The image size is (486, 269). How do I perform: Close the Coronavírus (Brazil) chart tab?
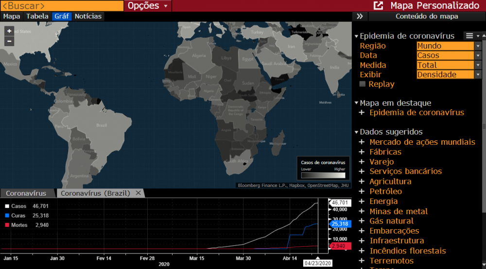138,193
